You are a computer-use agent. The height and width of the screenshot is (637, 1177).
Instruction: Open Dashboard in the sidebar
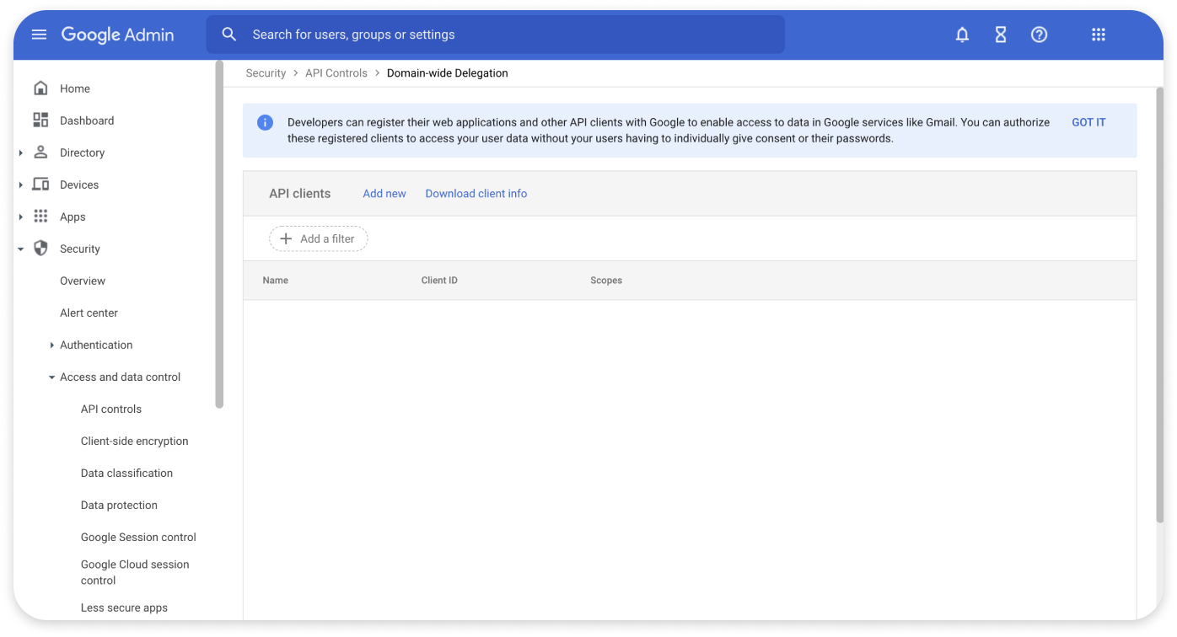pos(87,120)
